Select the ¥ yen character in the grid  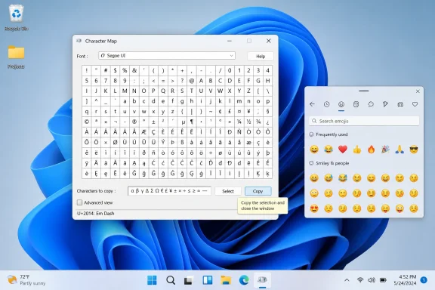pos(249,112)
